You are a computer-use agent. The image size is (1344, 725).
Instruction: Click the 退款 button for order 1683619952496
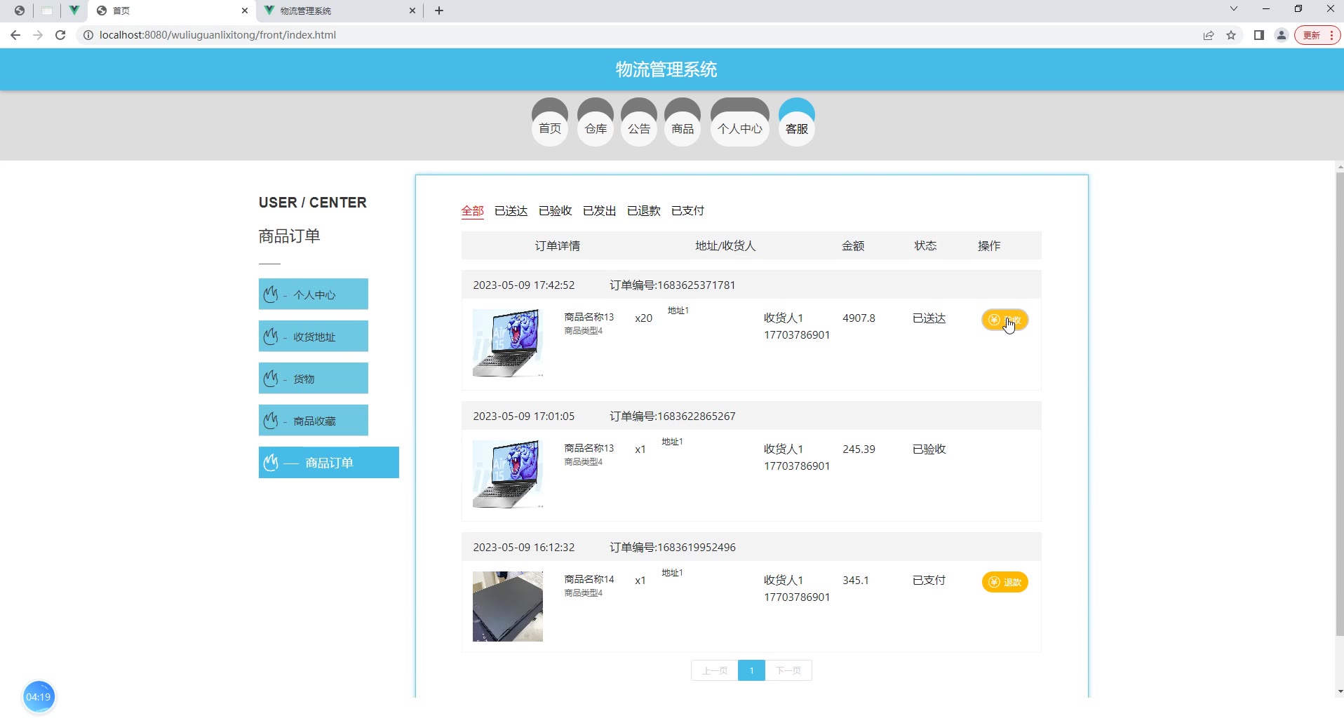(1004, 582)
